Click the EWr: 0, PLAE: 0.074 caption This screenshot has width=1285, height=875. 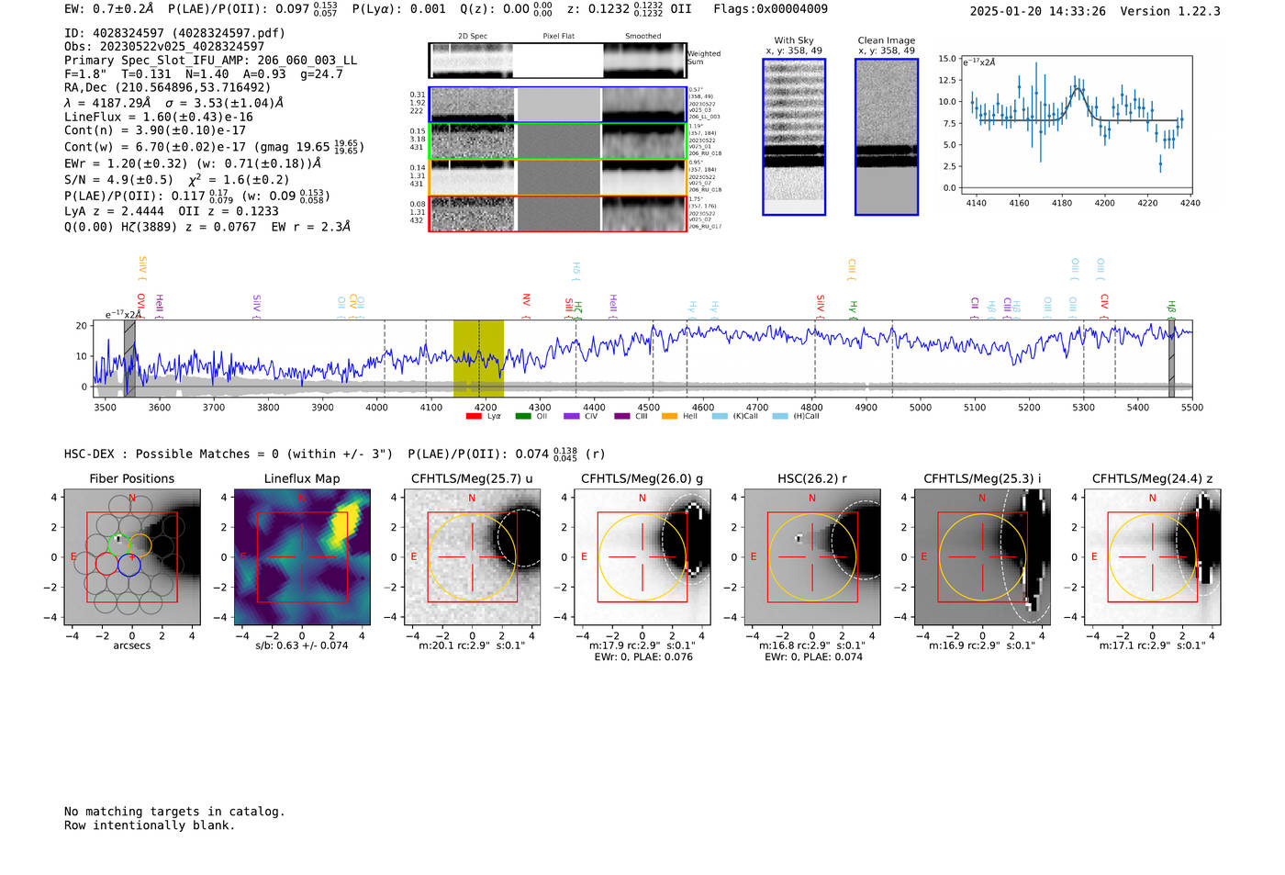pyautogui.click(x=812, y=657)
